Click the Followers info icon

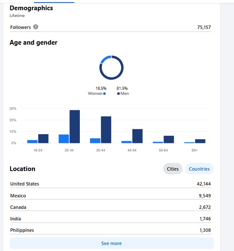click(36, 27)
